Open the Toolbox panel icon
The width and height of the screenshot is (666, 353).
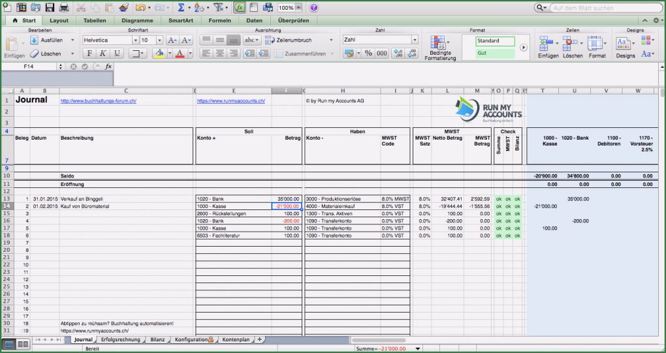pos(253,7)
